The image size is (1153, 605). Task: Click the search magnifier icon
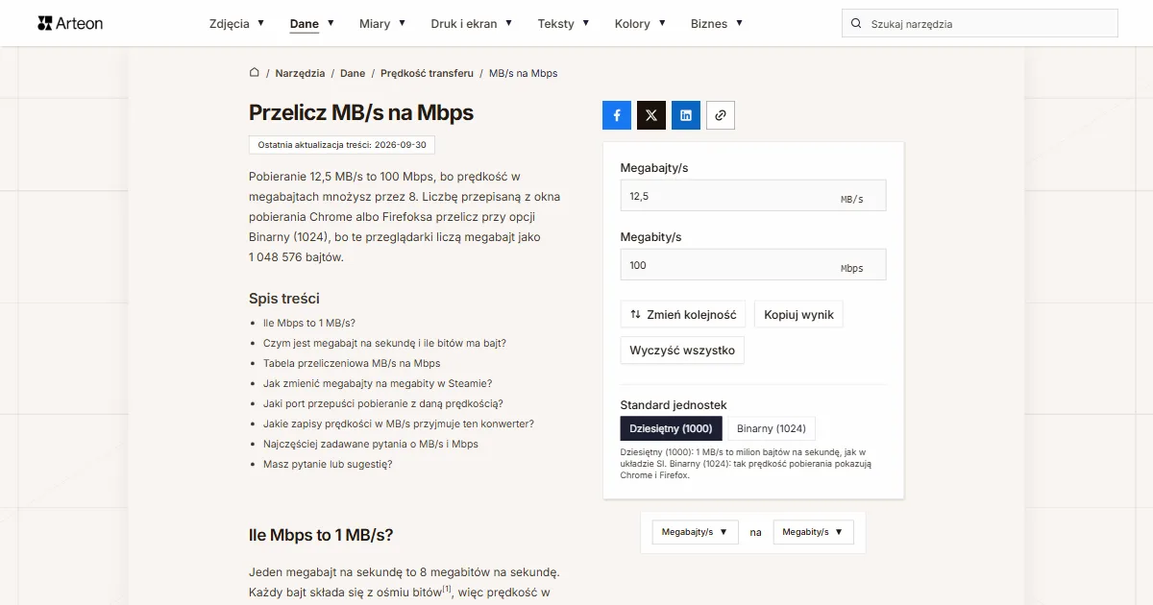click(856, 24)
